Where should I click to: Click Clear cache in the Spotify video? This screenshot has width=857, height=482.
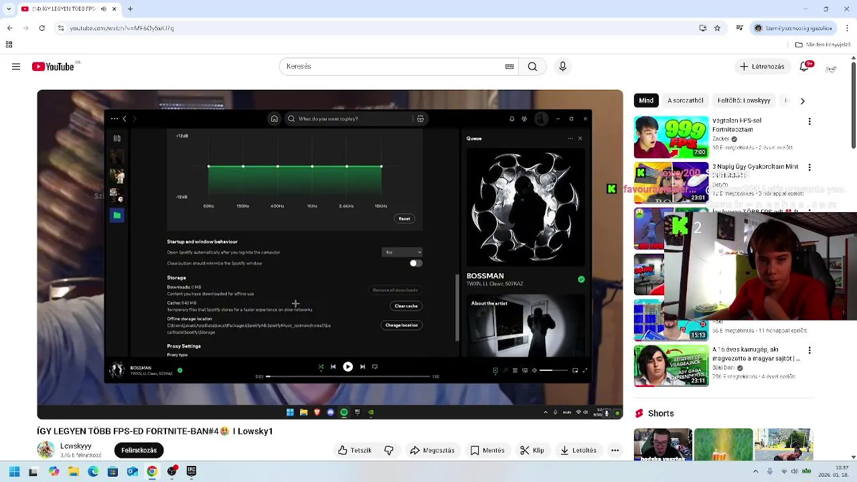[406, 306]
